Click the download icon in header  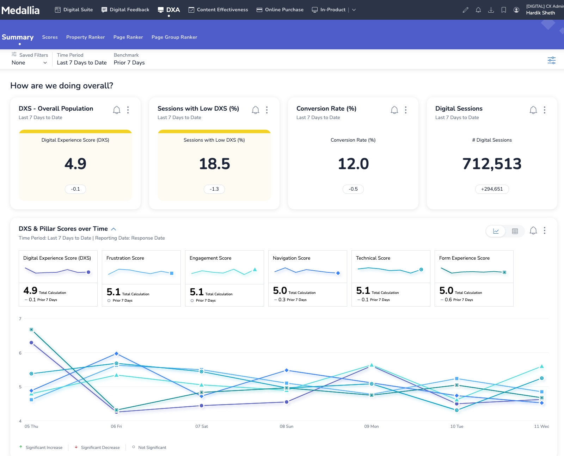pyautogui.click(x=491, y=10)
